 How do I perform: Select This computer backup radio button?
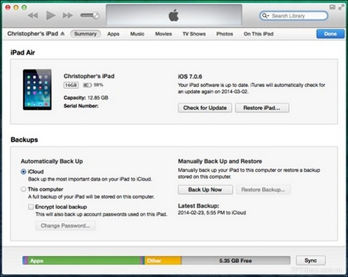click(x=23, y=189)
